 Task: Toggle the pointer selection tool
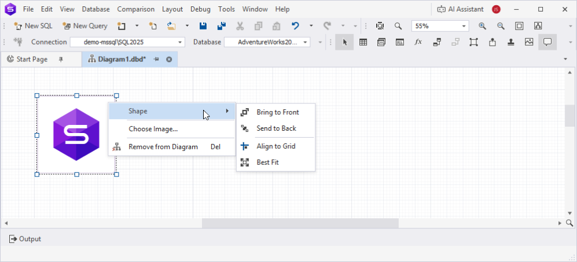tap(344, 42)
